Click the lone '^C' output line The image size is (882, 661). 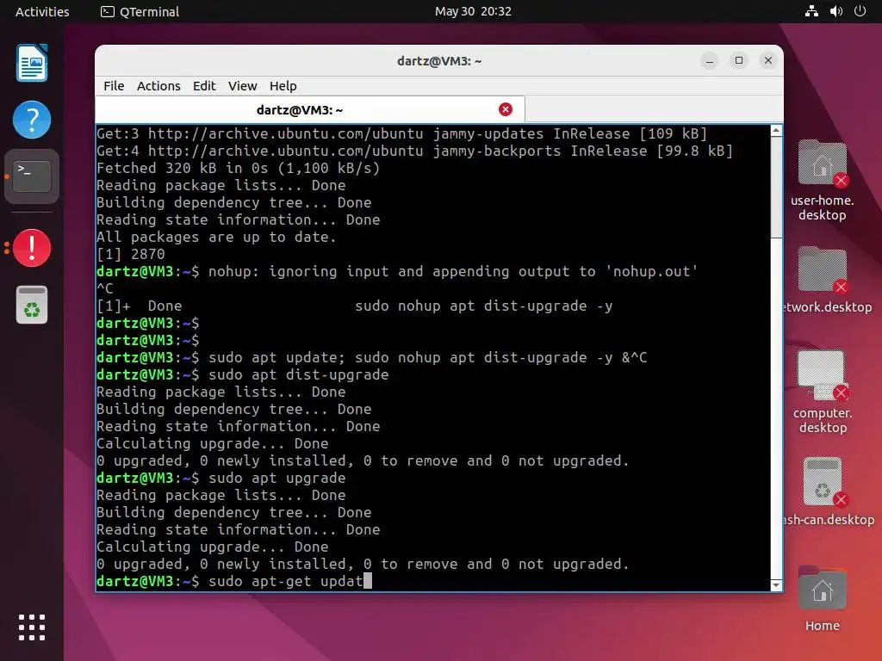tap(104, 289)
